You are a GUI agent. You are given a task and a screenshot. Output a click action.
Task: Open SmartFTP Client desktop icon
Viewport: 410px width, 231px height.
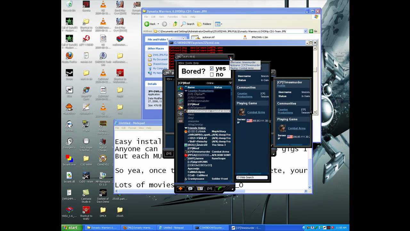click(86, 93)
